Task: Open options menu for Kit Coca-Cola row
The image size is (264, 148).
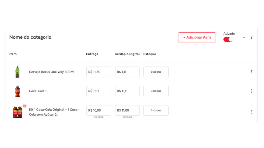Action: pyautogui.click(x=252, y=112)
